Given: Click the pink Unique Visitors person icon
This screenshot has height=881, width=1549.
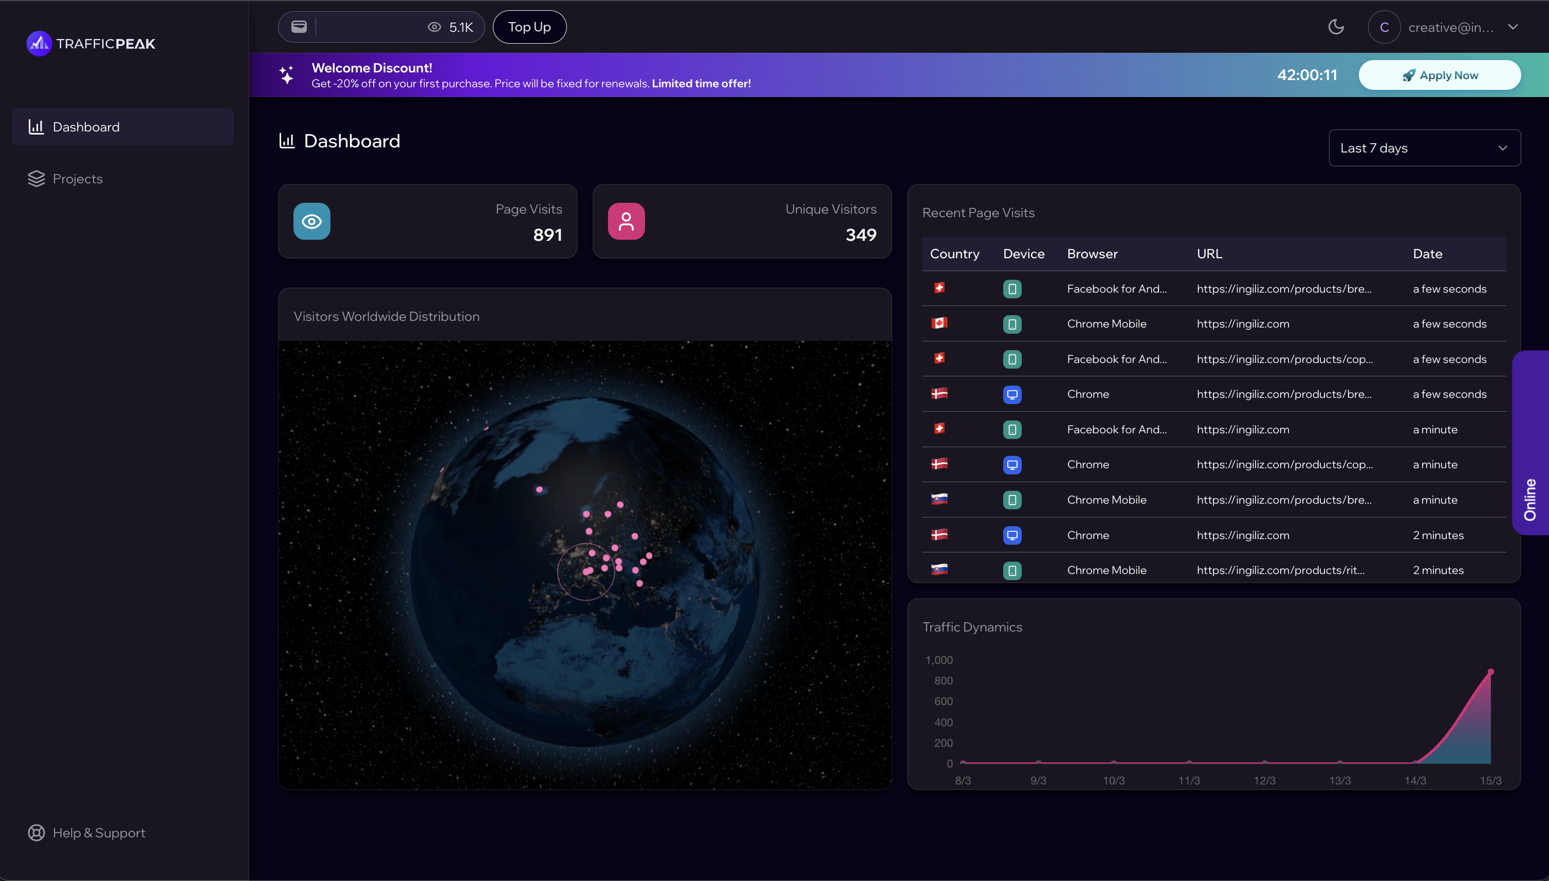Looking at the screenshot, I should 626,221.
